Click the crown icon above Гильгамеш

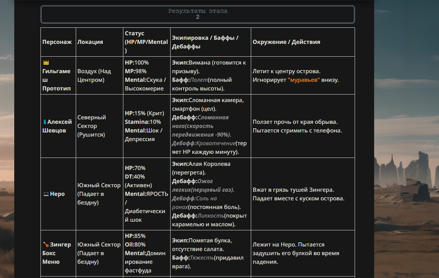pos(46,63)
